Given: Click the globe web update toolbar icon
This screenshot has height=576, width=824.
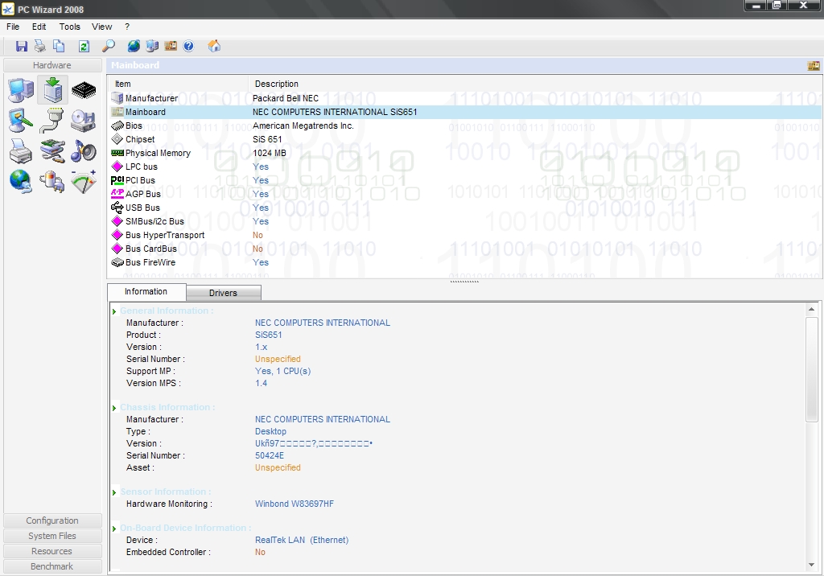Looking at the screenshot, I should (134, 46).
